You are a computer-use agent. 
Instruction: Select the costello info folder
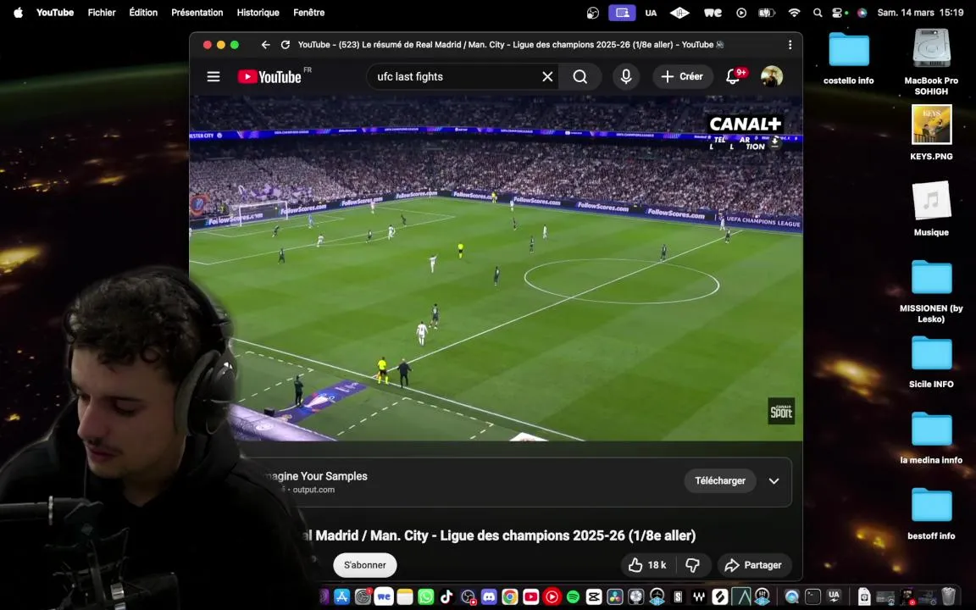[x=848, y=59]
